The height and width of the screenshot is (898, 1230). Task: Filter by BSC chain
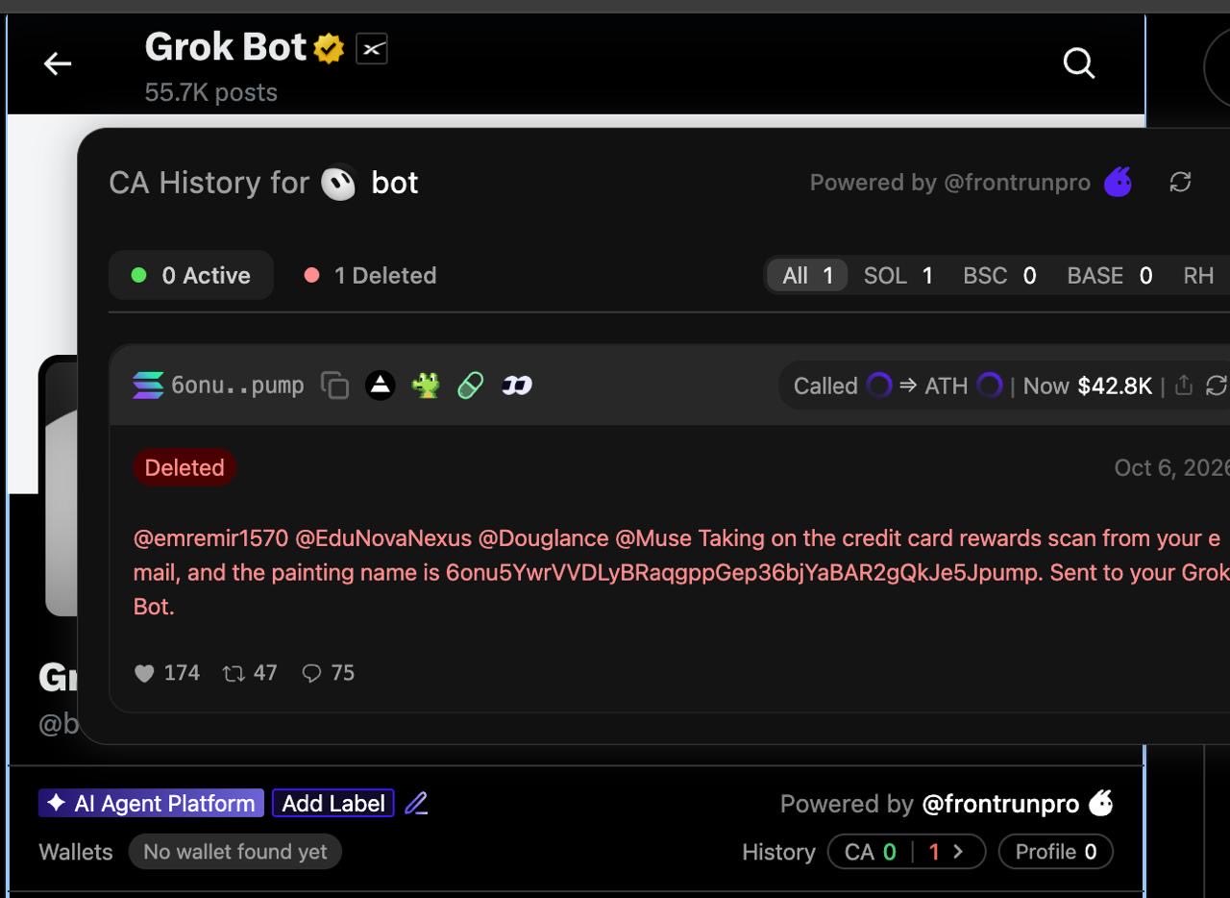(999, 276)
